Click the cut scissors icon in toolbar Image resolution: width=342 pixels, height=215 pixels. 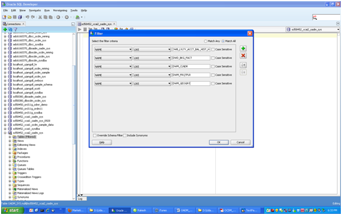(x=40, y=17)
